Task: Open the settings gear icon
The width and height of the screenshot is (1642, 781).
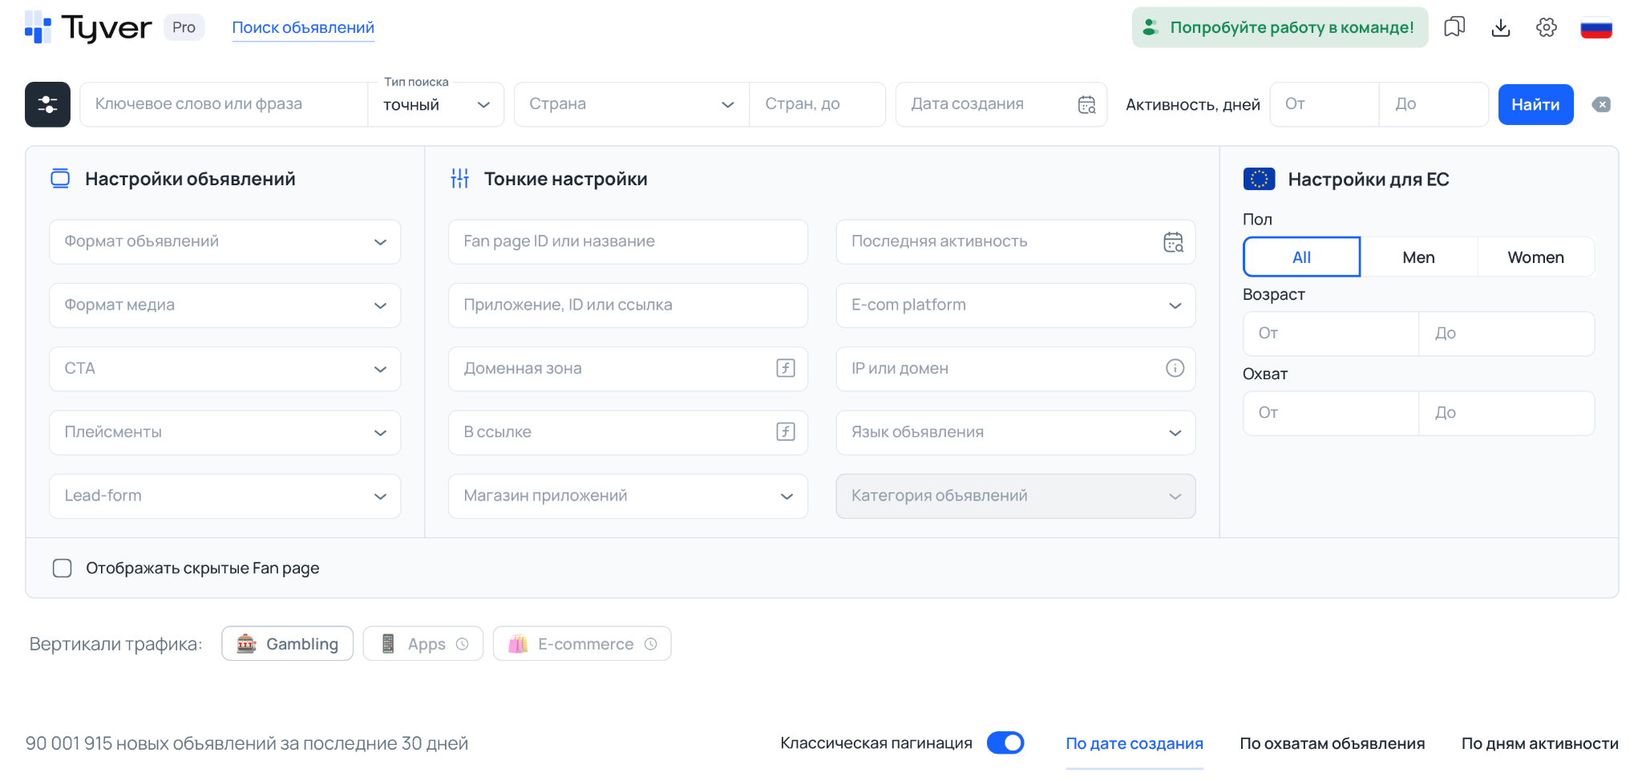Action: (1546, 26)
